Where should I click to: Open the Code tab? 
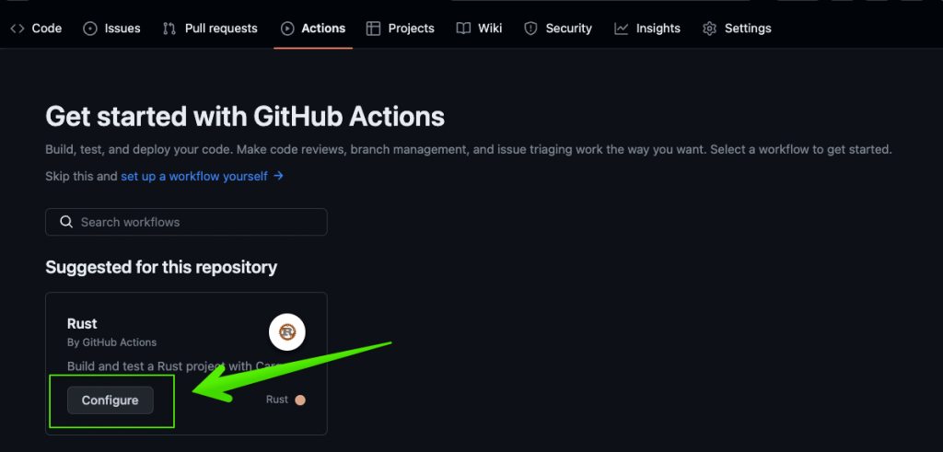pyautogui.click(x=36, y=29)
